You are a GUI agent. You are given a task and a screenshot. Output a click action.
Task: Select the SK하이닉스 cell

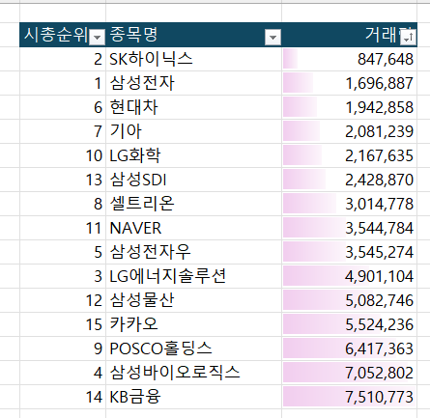coord(193,59)
